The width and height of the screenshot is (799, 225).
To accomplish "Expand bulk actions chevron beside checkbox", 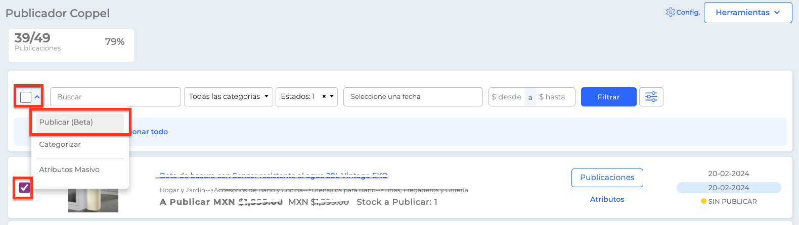I will tap(37, 97).
